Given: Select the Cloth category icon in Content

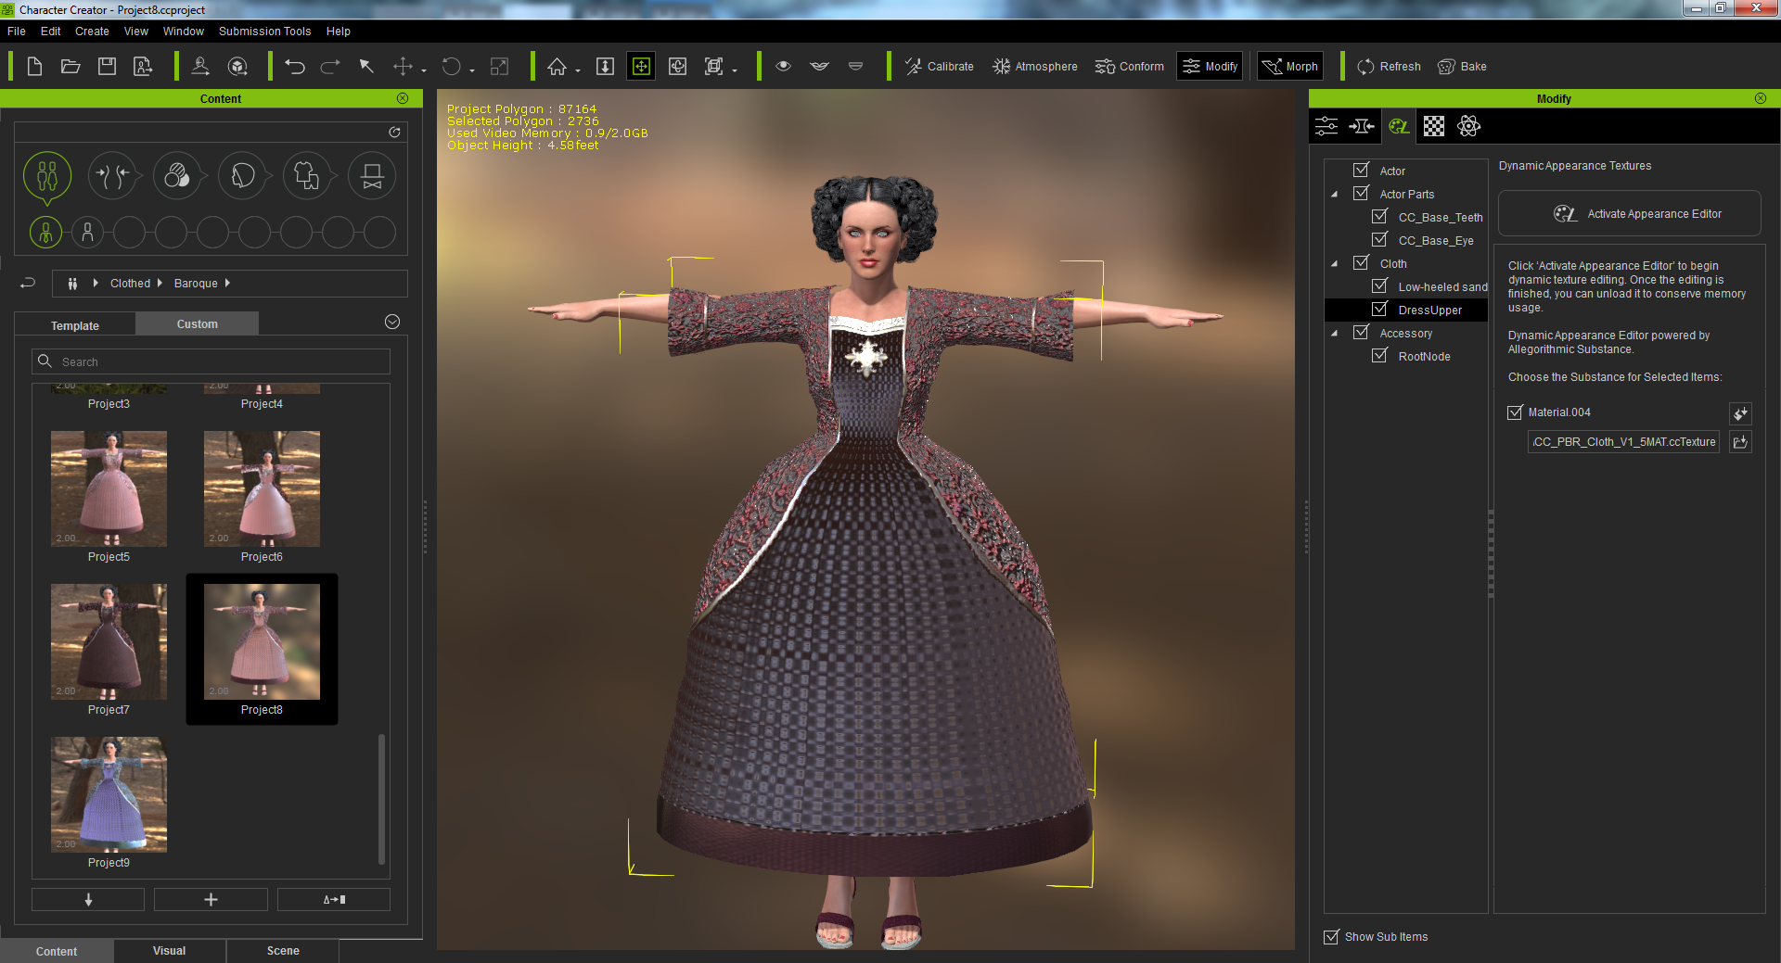Looking at the screenshot, I should (x=307, y=176).
